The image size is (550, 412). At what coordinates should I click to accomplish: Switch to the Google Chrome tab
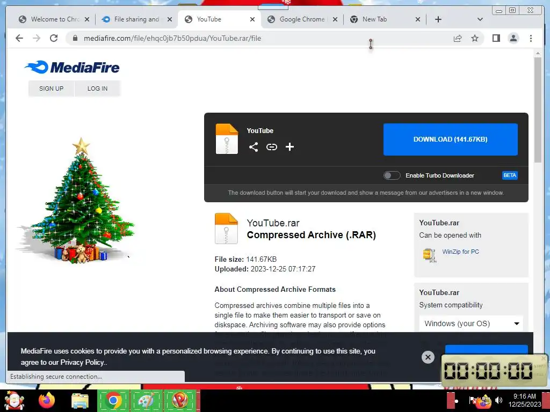[302, 19]
